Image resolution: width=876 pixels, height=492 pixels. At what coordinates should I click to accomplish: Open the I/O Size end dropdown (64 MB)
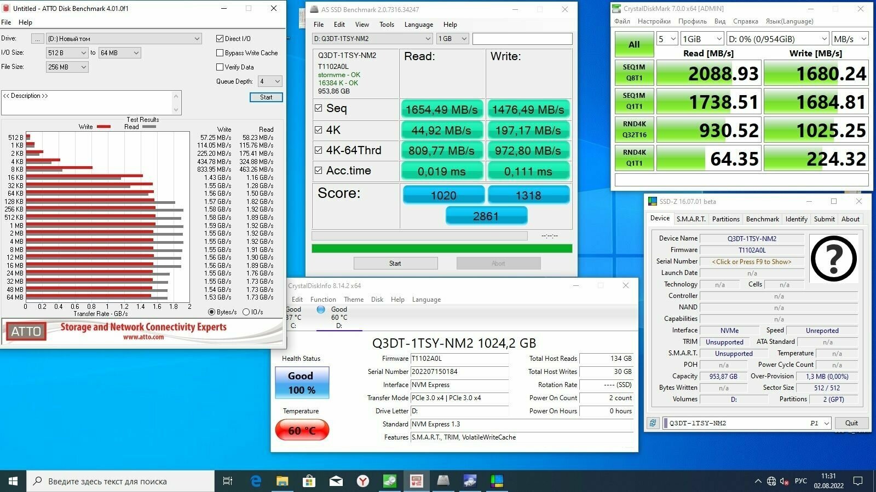point(120,53)
